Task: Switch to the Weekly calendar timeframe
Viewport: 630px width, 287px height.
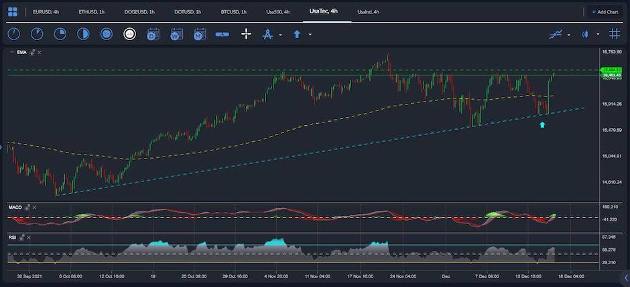Action: (x=176, y=34)
